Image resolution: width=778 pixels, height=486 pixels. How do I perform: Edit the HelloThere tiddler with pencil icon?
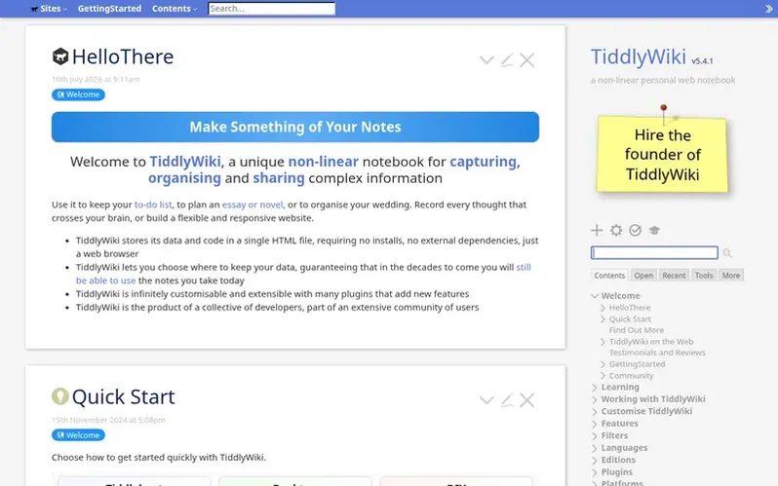507,60
